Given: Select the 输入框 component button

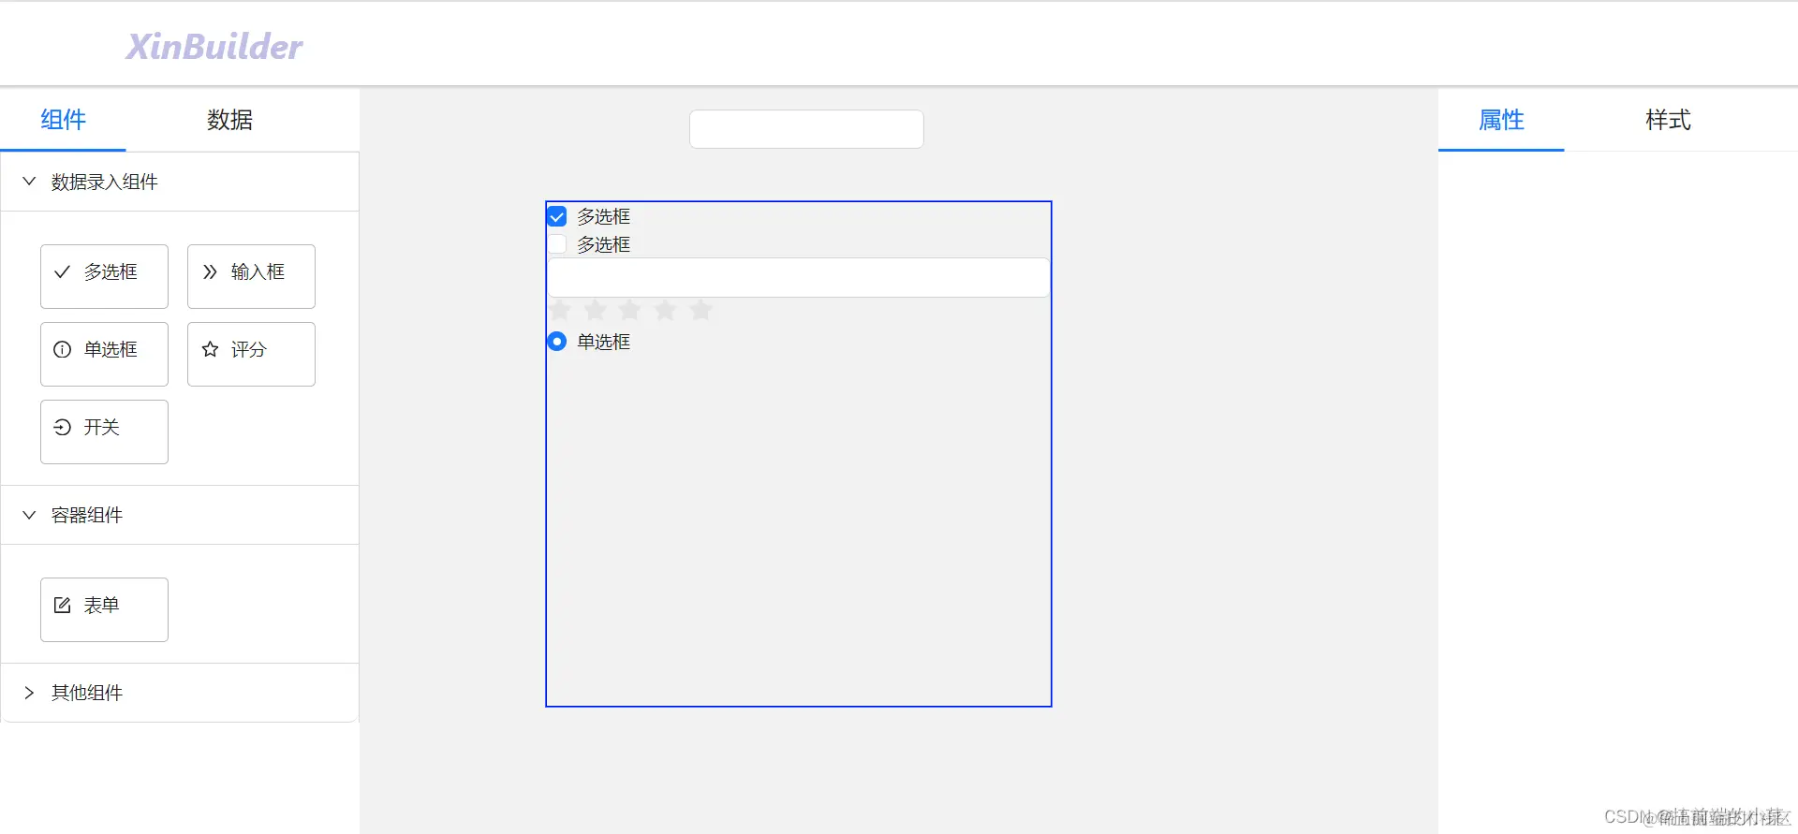Looking at the screenshot, I should pyautogui.click(x=251, y=276).
